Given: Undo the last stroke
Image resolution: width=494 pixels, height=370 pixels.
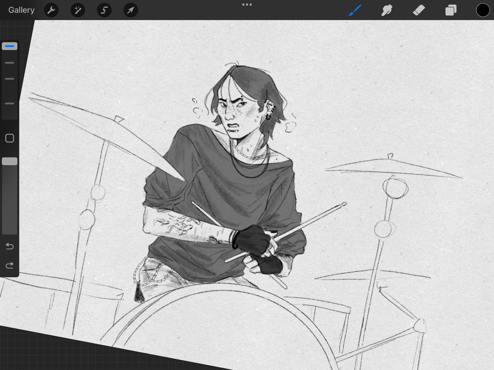Looking at the screenshot, I should (9, 246).
